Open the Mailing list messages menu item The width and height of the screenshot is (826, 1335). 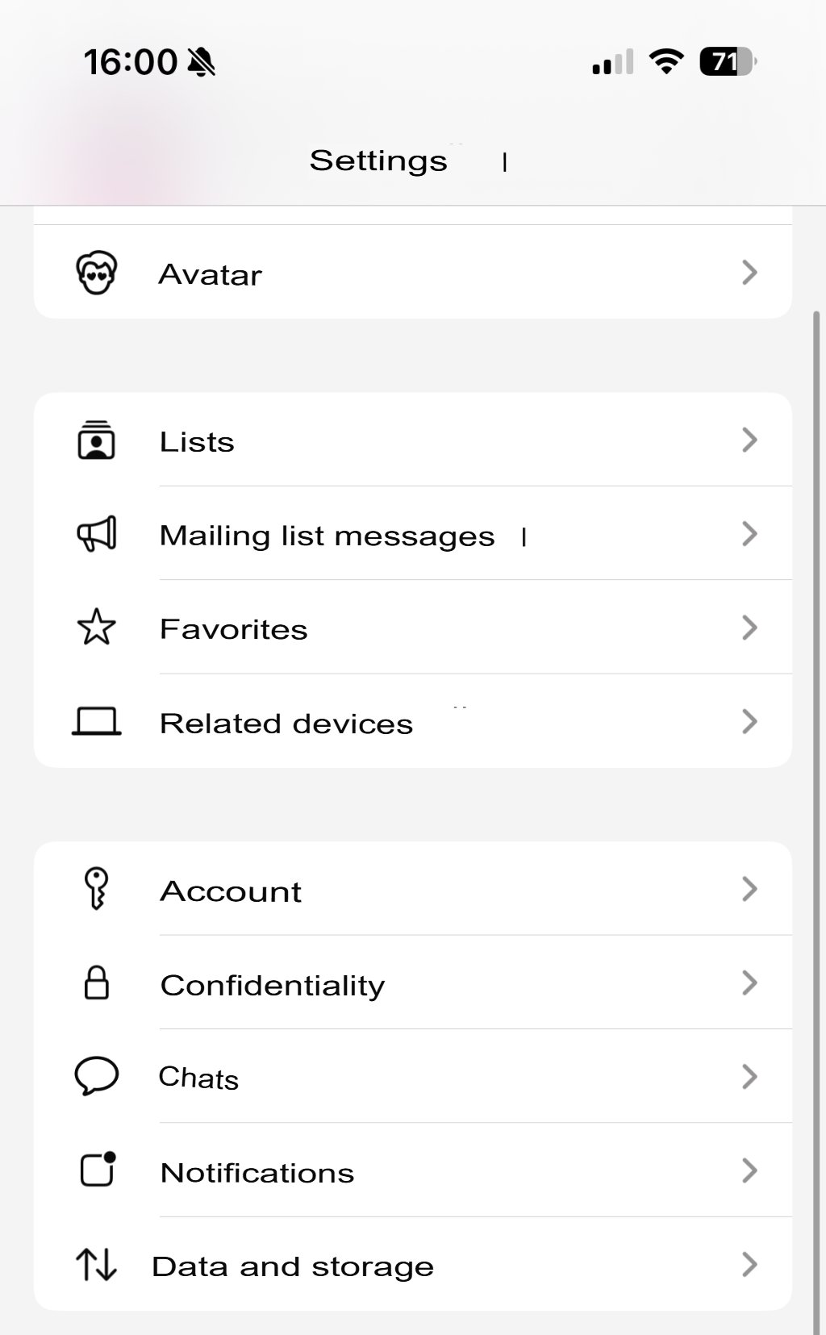327,536
